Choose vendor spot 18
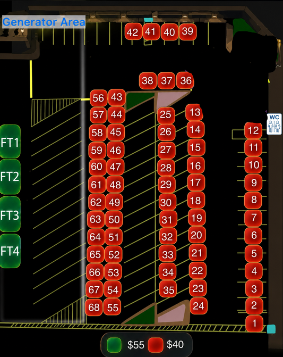This screenshot has width=283, height=357. click(196, 201)
